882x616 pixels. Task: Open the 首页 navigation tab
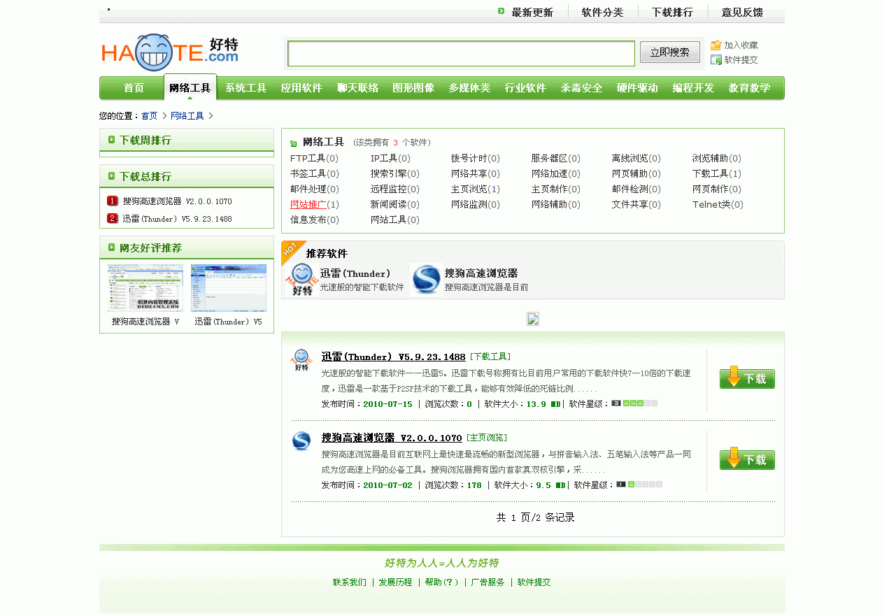[x=134, y=88]
